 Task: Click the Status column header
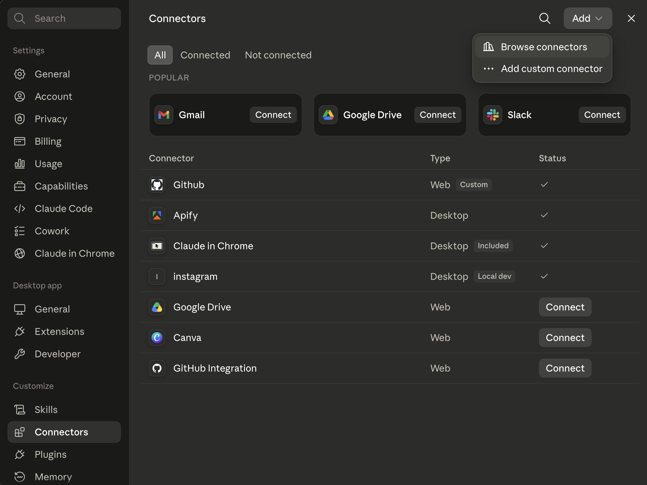point(553,158)
